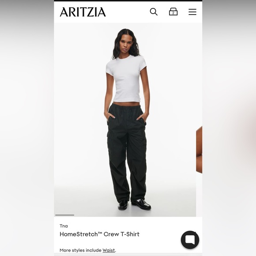The image size is (256, 256).
Task: Open the search magnifier icon
Action: (x=154, y=12)
